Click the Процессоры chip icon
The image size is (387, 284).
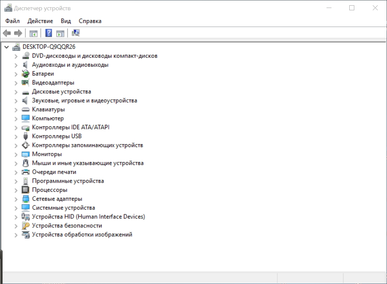pyautogui.click(x=25, y=190)
